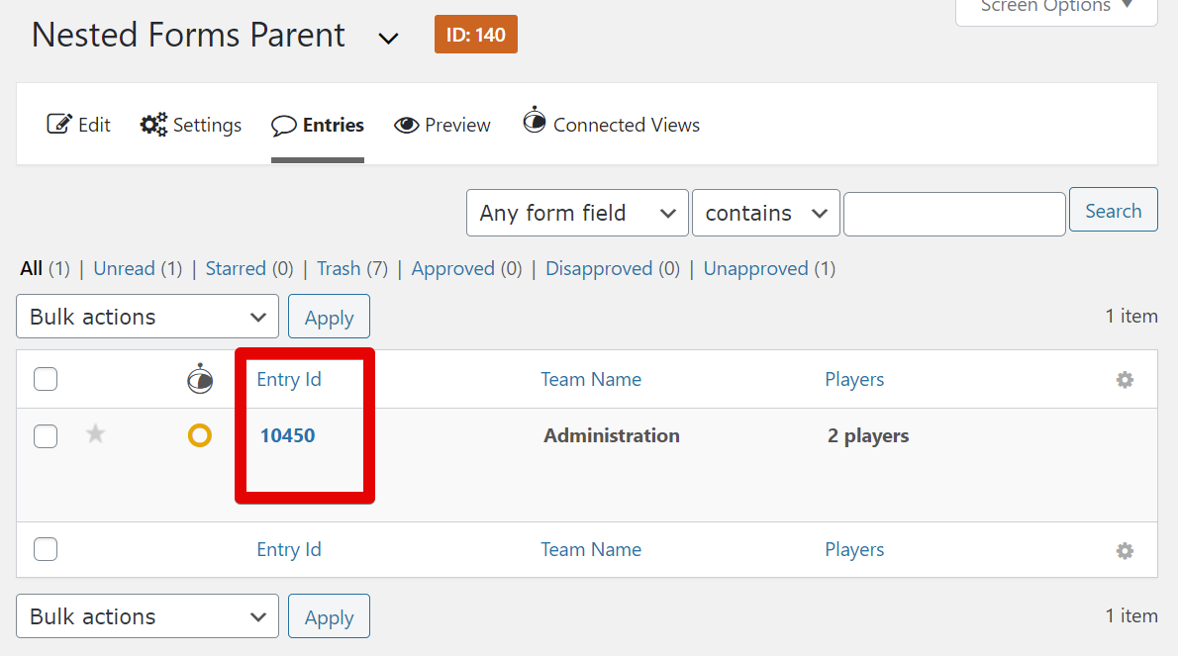Click the star icon for entry 10450
Viewport: 1178px width, 656px height.
coord(95,433)
